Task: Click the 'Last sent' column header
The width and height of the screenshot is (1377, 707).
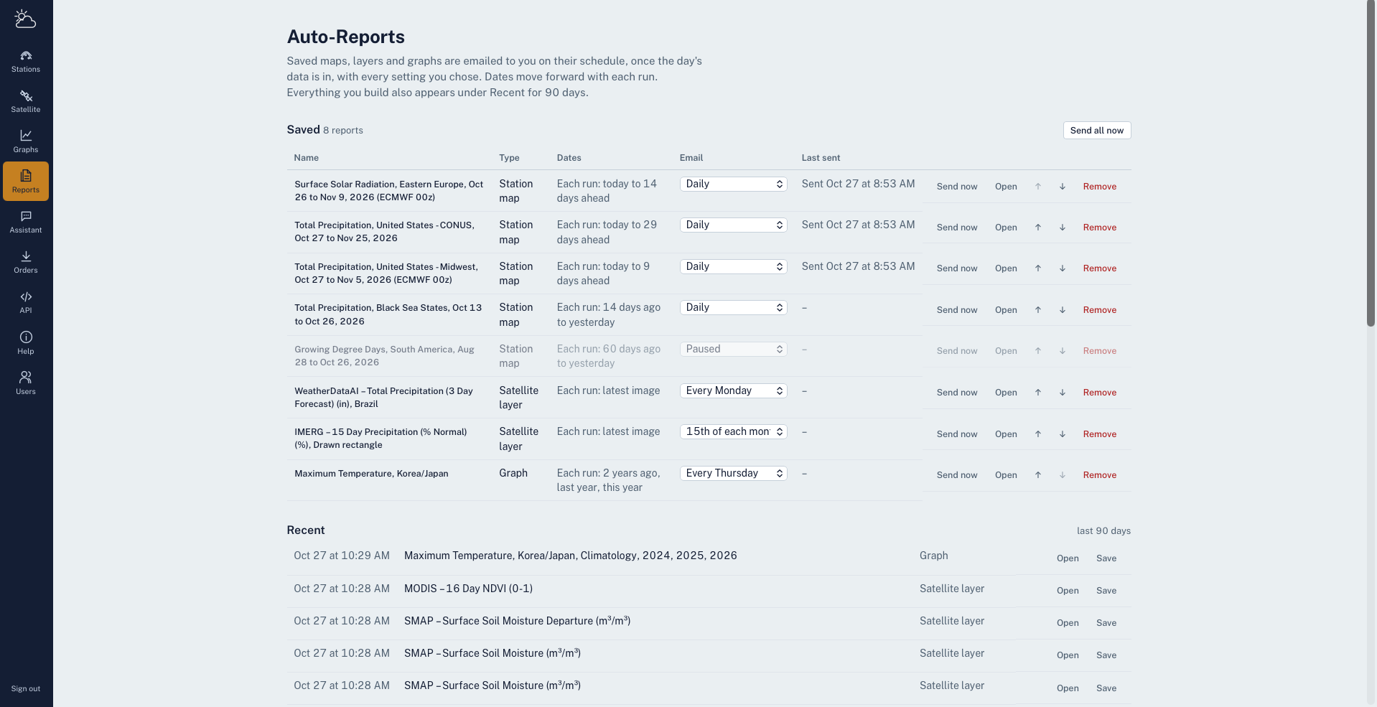Action: (x=821, y=158)
